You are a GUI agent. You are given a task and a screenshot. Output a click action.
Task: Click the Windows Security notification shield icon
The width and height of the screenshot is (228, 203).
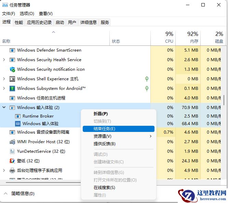pyautogui.click(x=12, y=69)
